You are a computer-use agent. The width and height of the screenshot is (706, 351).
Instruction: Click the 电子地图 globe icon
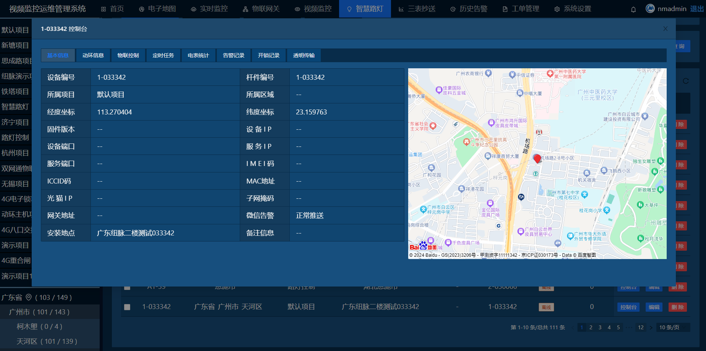tap(142, 9)
